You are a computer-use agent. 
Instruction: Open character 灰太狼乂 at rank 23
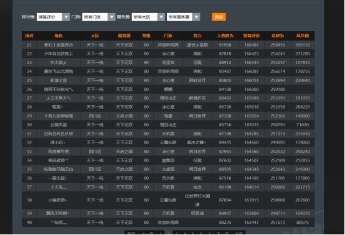tap(59, 63)
